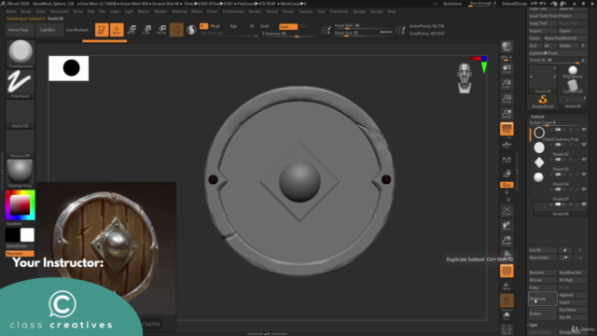The height and width of the screenshot is (336, 597).
Task: Select the SimpleBrush tool thumbnail
Action: [543, 102]
